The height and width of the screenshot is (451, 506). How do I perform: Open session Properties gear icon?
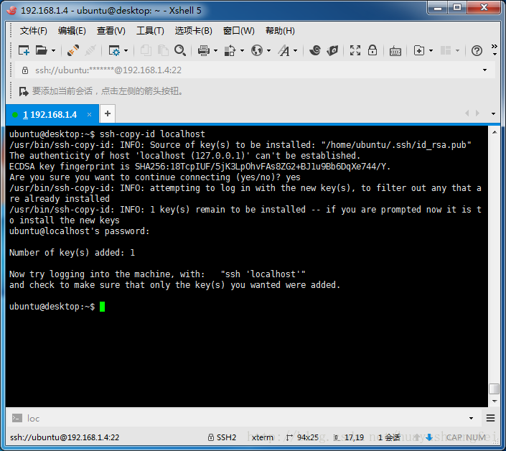coord(114,50)
